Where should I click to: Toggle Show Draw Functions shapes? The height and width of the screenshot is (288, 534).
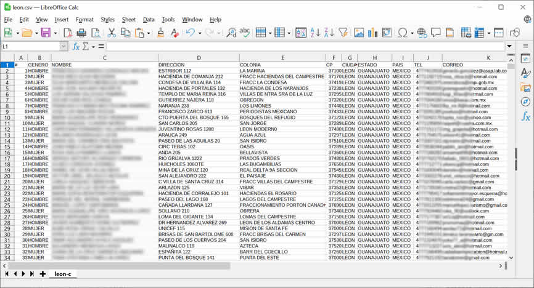pos(515,33)
